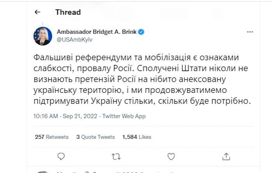Share the tweet via the upload icon
Screen dimensions: 272x173
pyautogui.click(x=226, y=157)
